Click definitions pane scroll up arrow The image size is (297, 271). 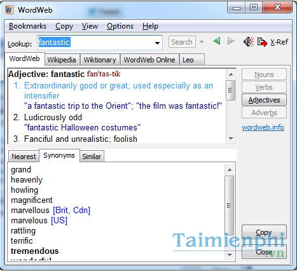pos(231,74)
